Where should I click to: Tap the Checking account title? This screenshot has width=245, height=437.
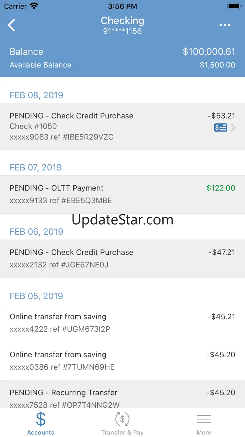coord(122,21)
